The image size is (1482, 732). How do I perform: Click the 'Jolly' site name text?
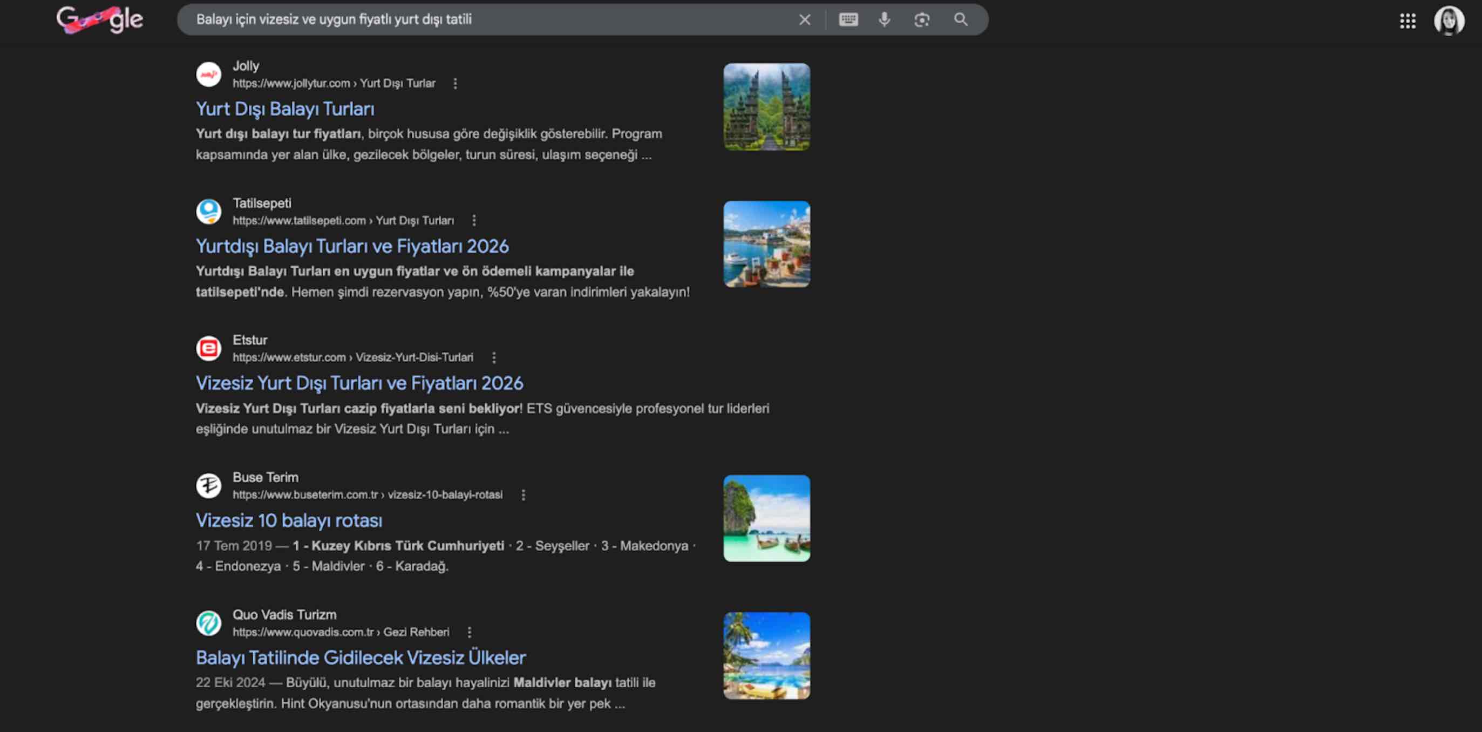tap(246, 66)
